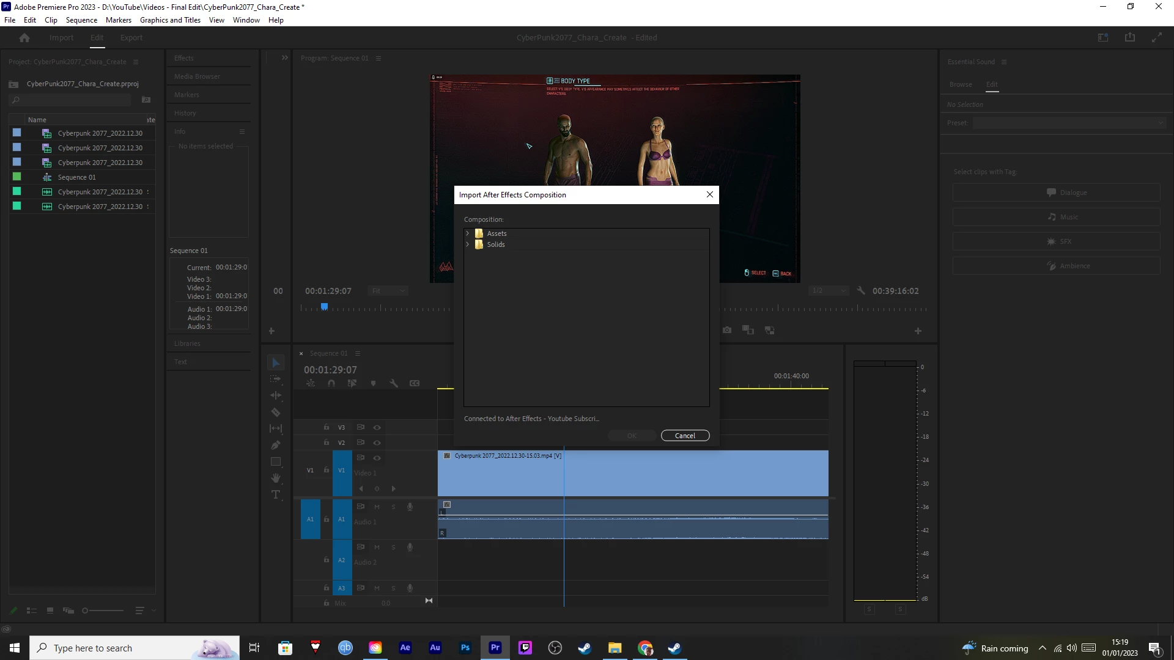Adjust the project panel zoom slider

pyautogui.click(x=86, y=610)
